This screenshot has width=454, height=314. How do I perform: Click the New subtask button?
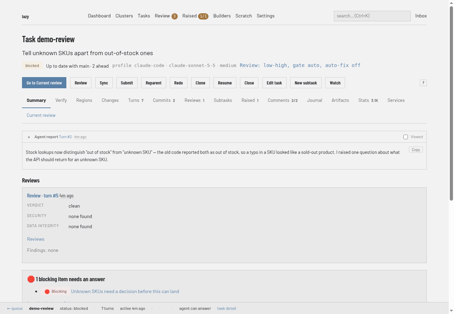click(x=306, y=83)
